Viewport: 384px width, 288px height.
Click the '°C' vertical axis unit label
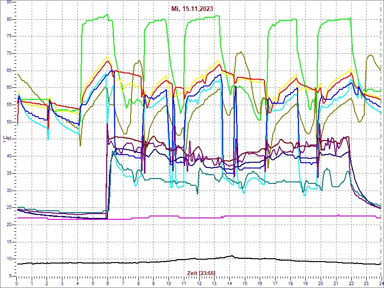coord(5,139)
